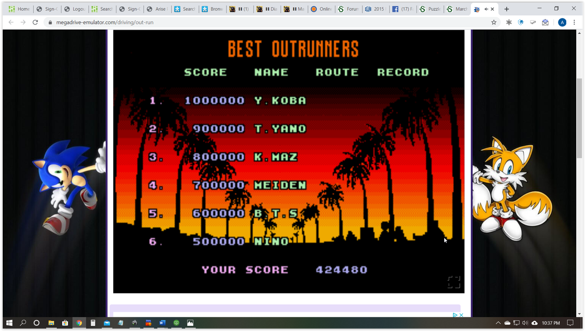Click the Y.KOBA 1000000 score row
585x331 pixels.
[x=228, y=100]
